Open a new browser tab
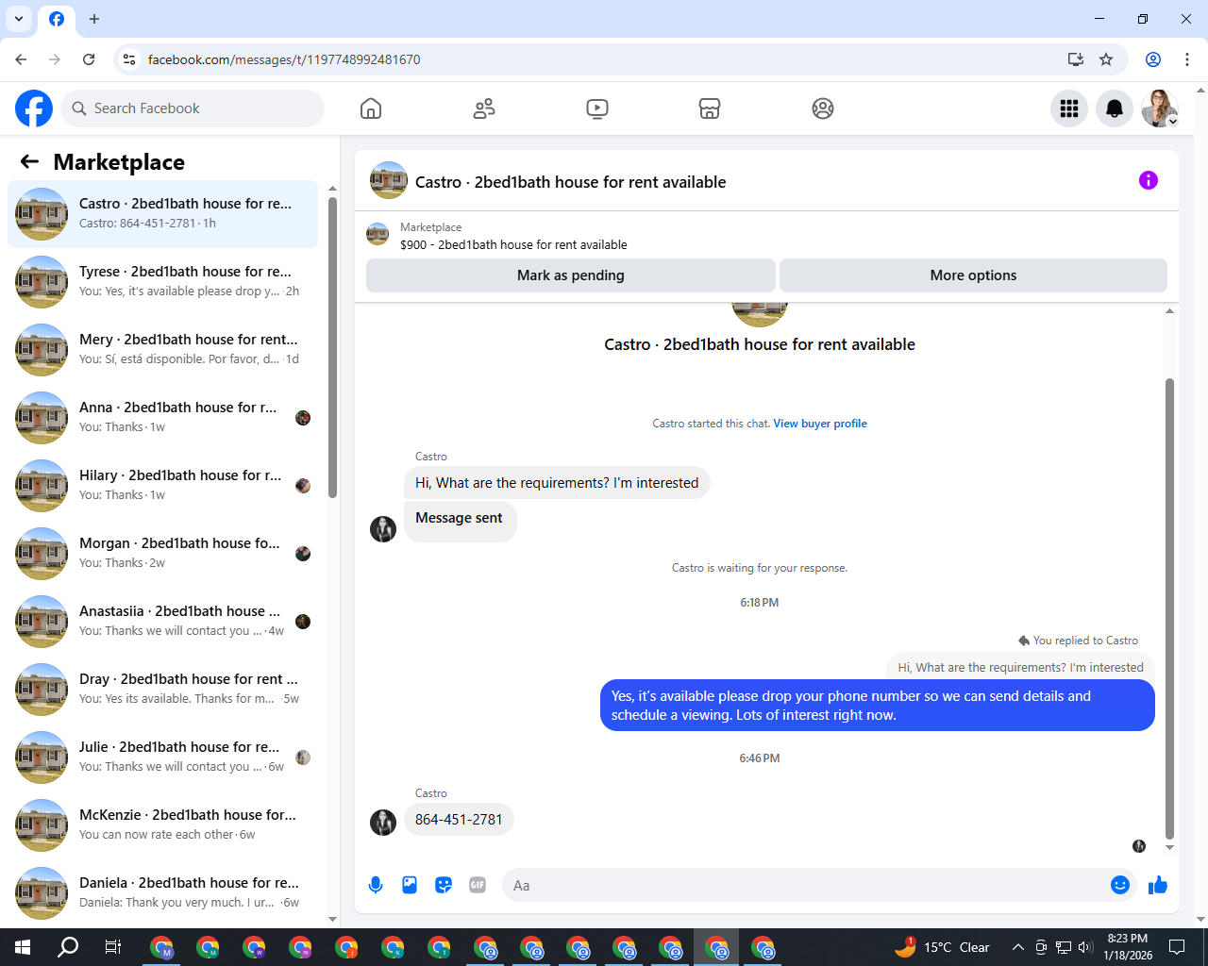 (x=94, y=19)
